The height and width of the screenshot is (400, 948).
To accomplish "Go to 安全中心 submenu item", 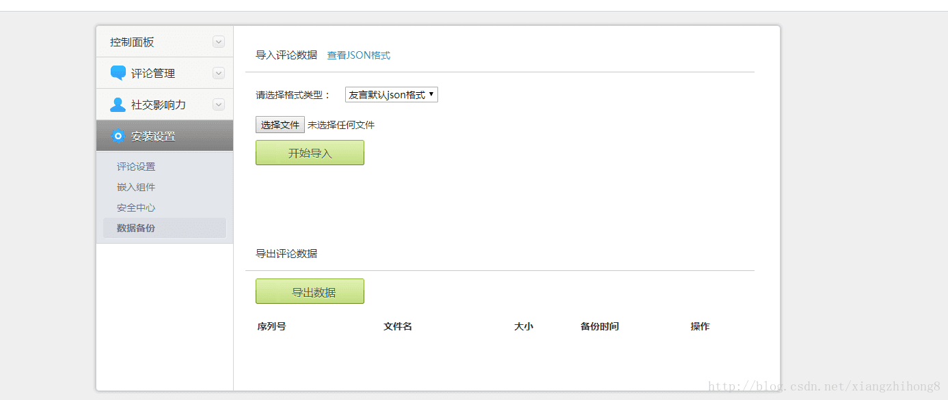I will 136,208.
